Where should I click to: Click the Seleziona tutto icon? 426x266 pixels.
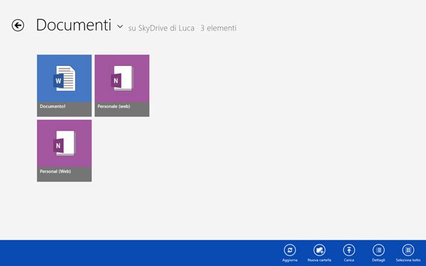point(408,250)
